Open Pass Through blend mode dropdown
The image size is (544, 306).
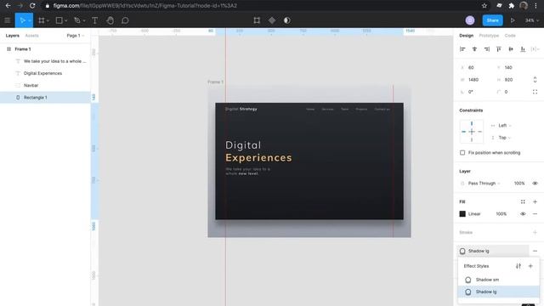(x=484, y=184)
